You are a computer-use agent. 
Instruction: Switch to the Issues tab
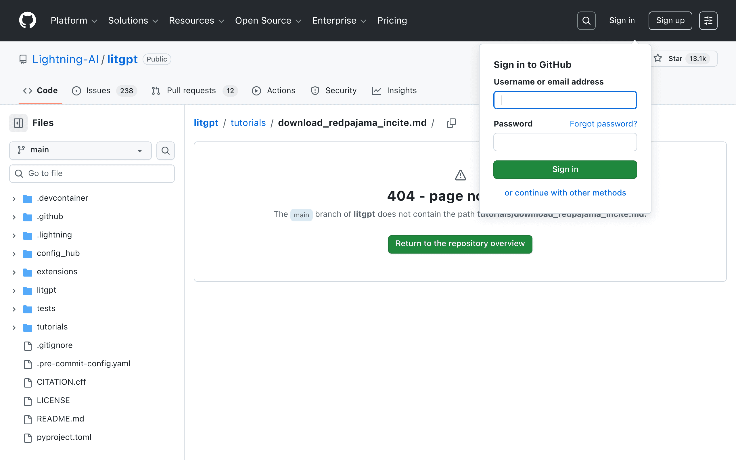(104, 90)
